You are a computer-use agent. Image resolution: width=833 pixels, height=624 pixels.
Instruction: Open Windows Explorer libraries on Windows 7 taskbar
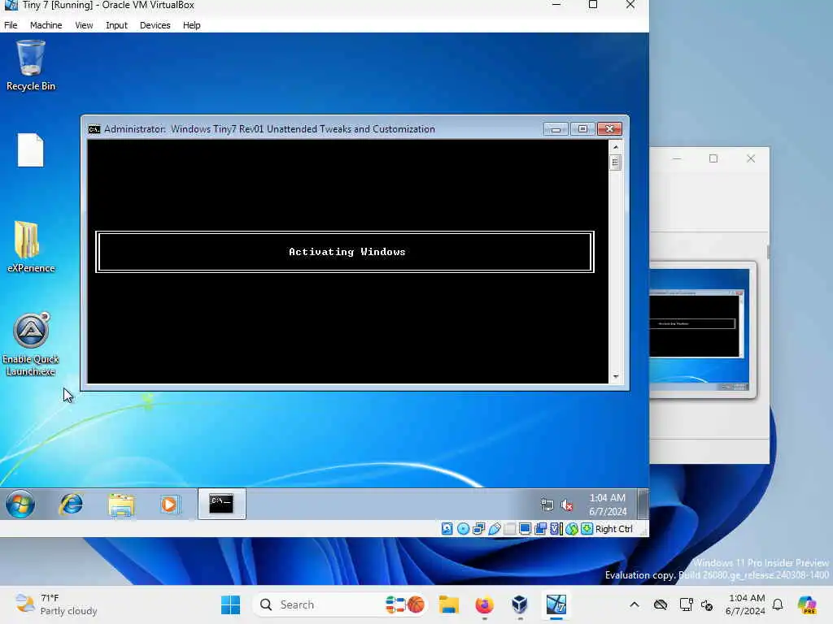pos(121,504)
